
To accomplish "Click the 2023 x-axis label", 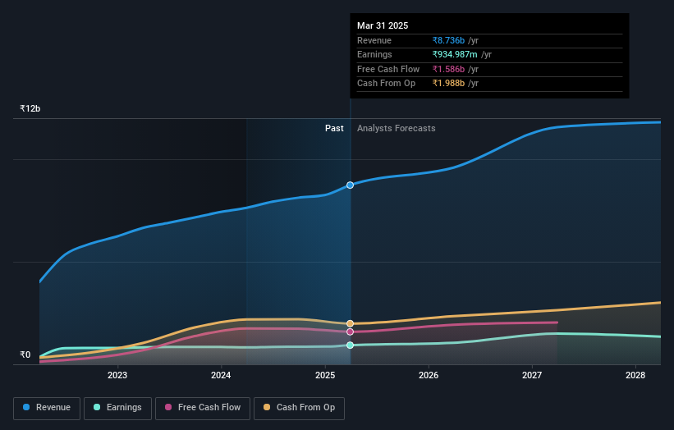I will pos(117,375).
